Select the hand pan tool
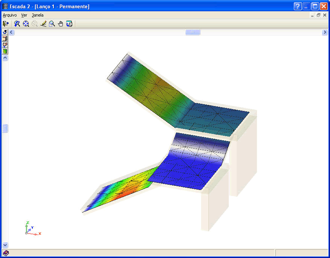Image resolution: width=330 pixels, height=258 pixels. [61, 24]
